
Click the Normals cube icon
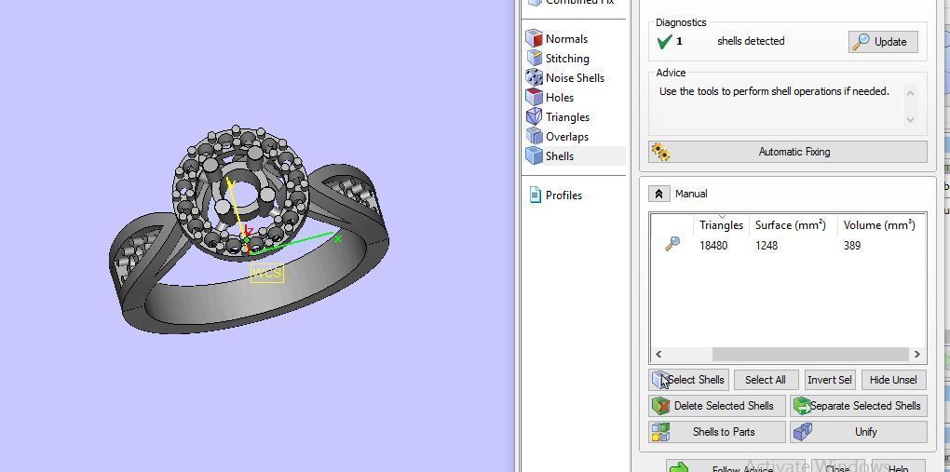point(534,39)
